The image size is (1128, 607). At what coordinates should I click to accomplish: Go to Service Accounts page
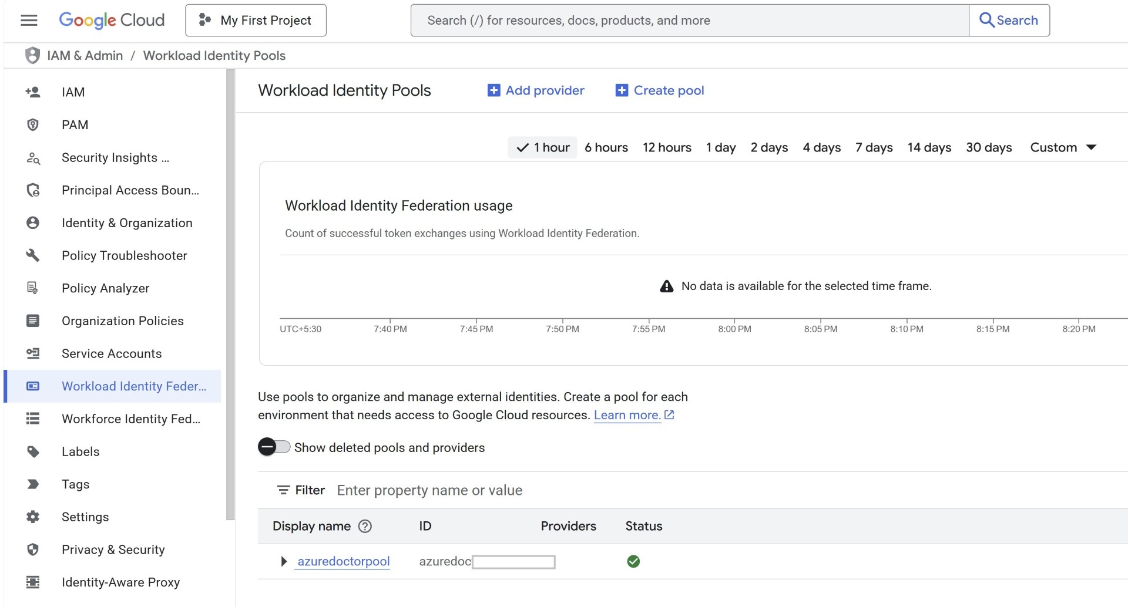point(112,353)
